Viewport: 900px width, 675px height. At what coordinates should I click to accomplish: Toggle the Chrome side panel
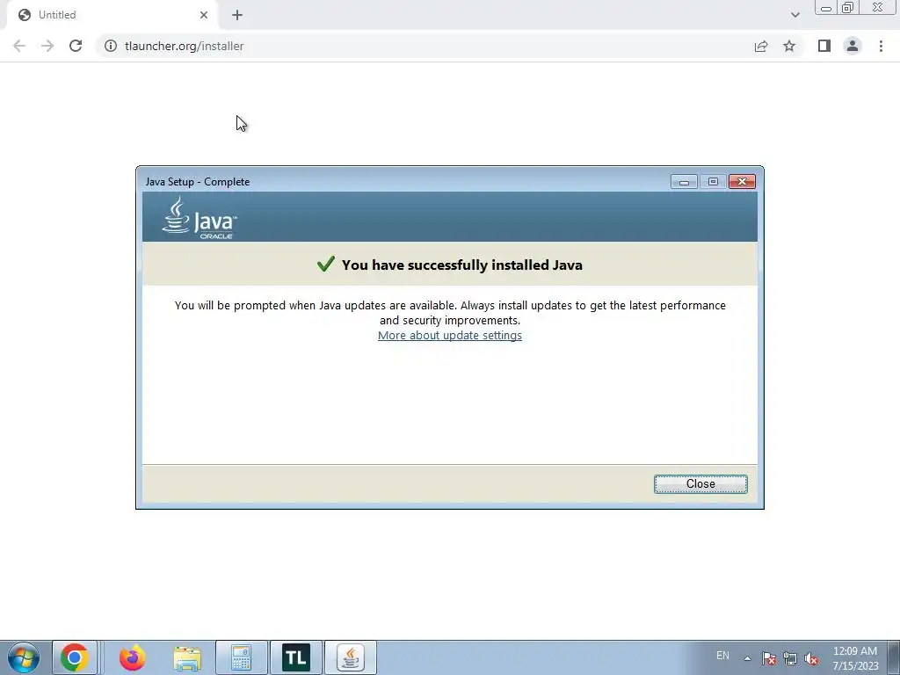point(824,46)
